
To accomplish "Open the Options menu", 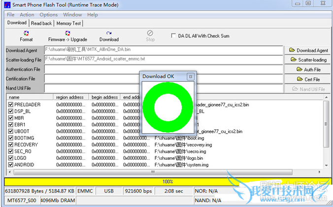I will (49, 15).
